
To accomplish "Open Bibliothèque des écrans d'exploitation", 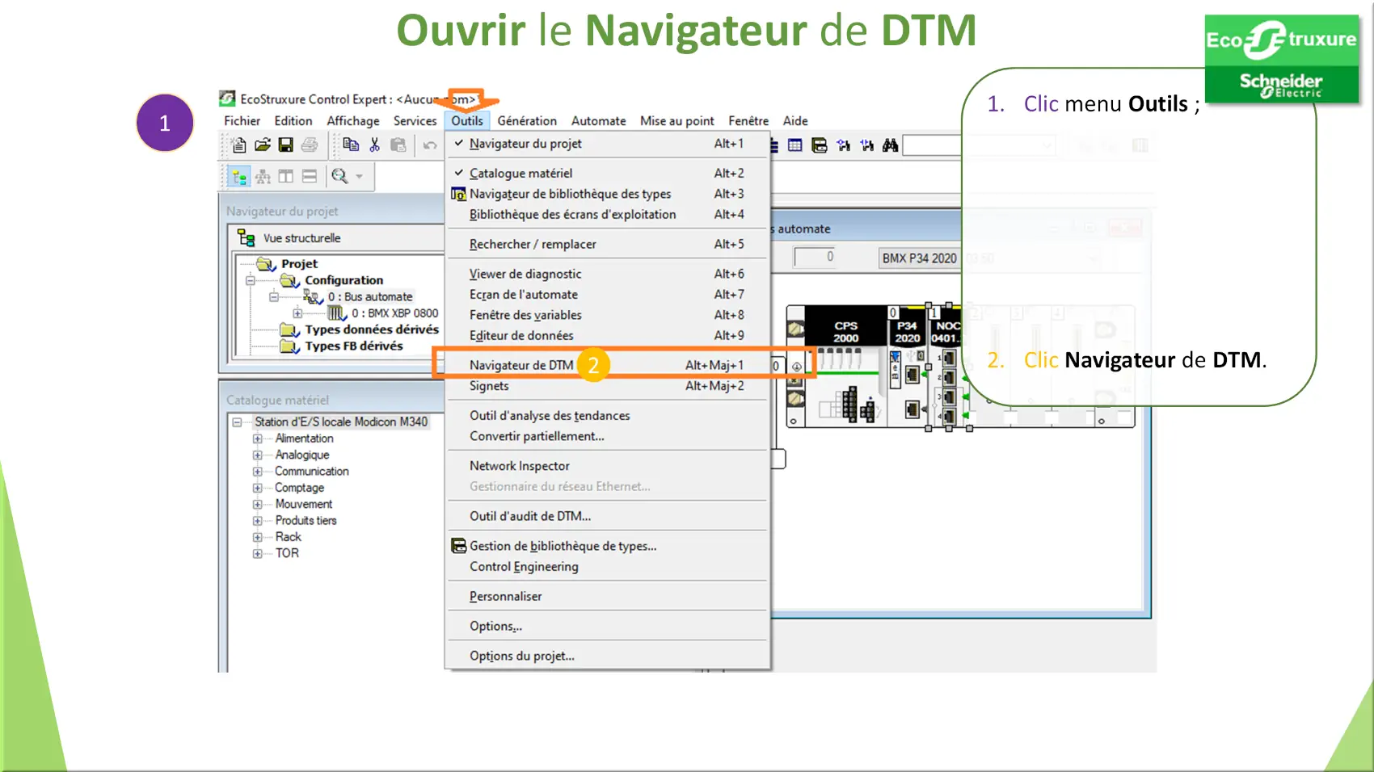I will click(x=606, y=215).
